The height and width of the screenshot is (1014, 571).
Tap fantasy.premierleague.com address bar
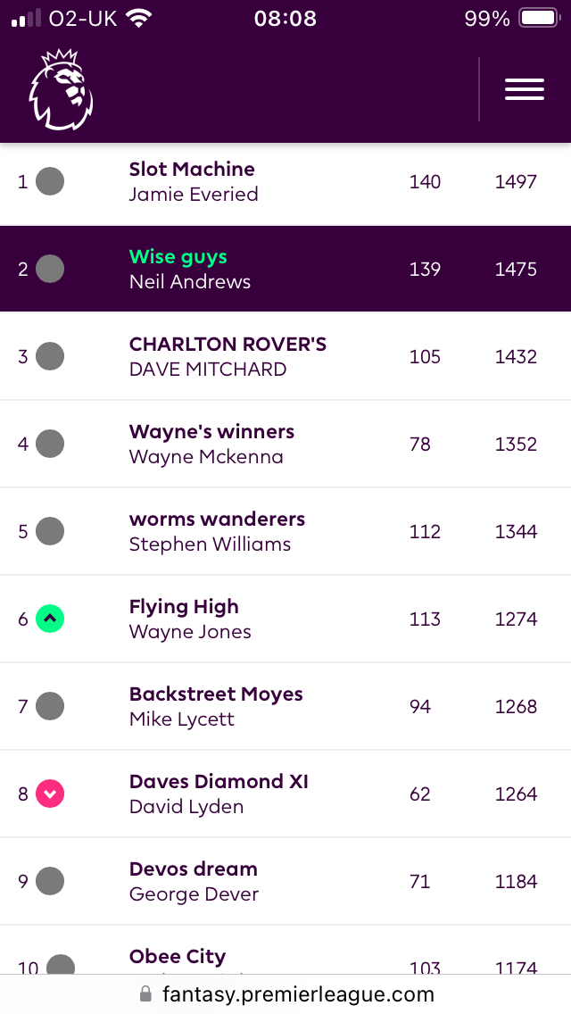pos(286,994)
